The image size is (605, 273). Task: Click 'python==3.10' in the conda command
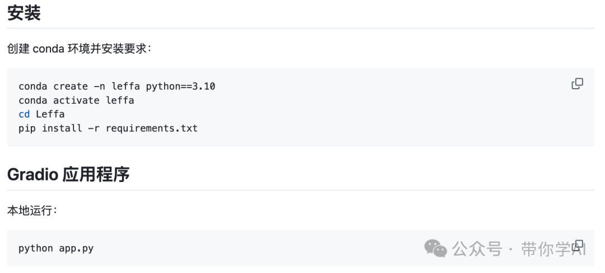pyautogui.click(x=180, y=86)
